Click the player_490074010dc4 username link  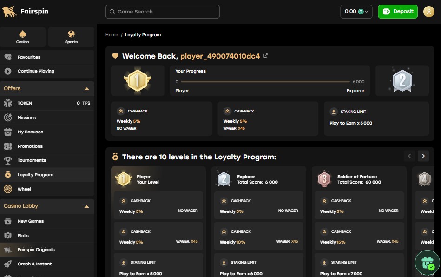pos(220,56)
